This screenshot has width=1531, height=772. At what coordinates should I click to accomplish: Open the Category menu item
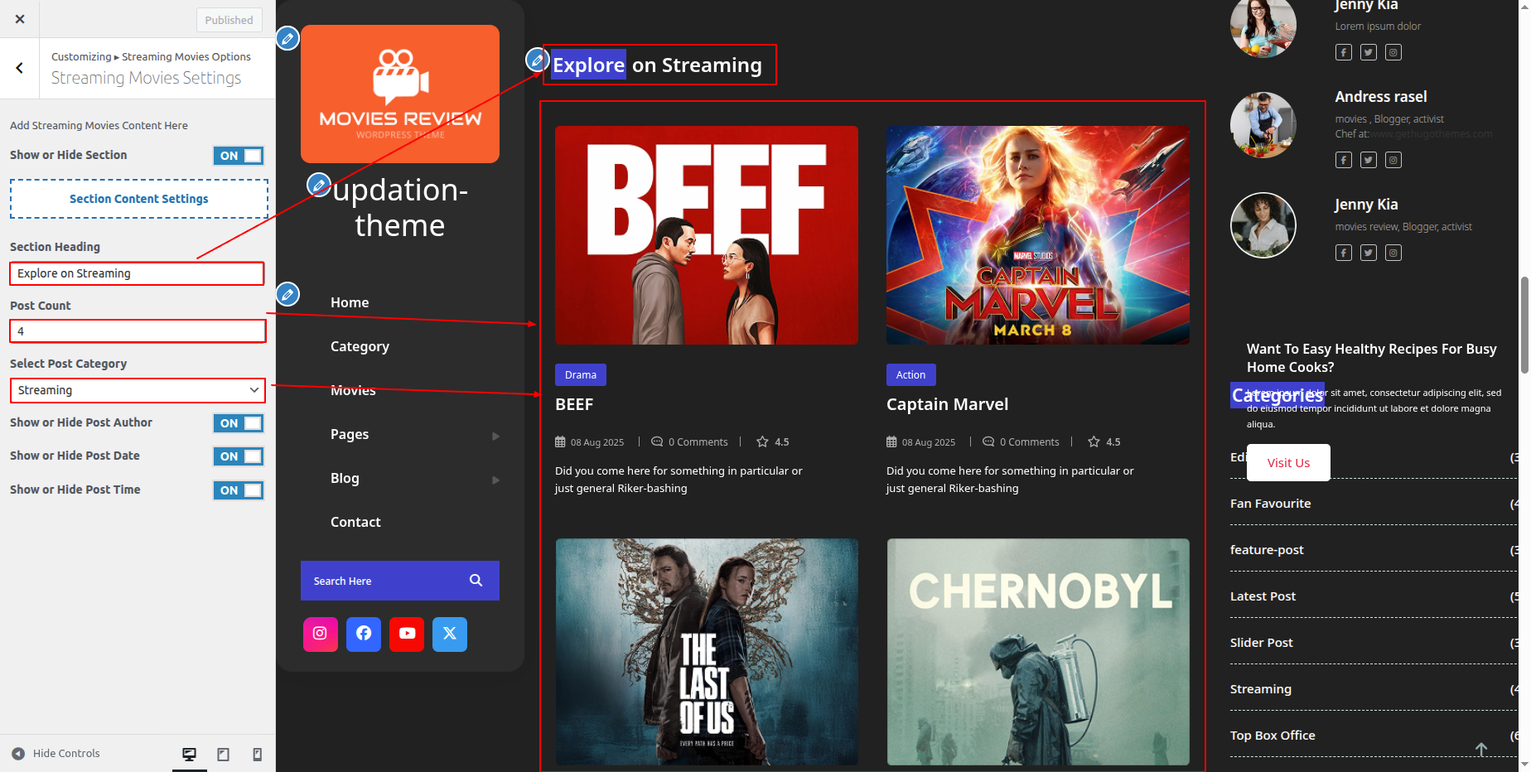(360, 346)
